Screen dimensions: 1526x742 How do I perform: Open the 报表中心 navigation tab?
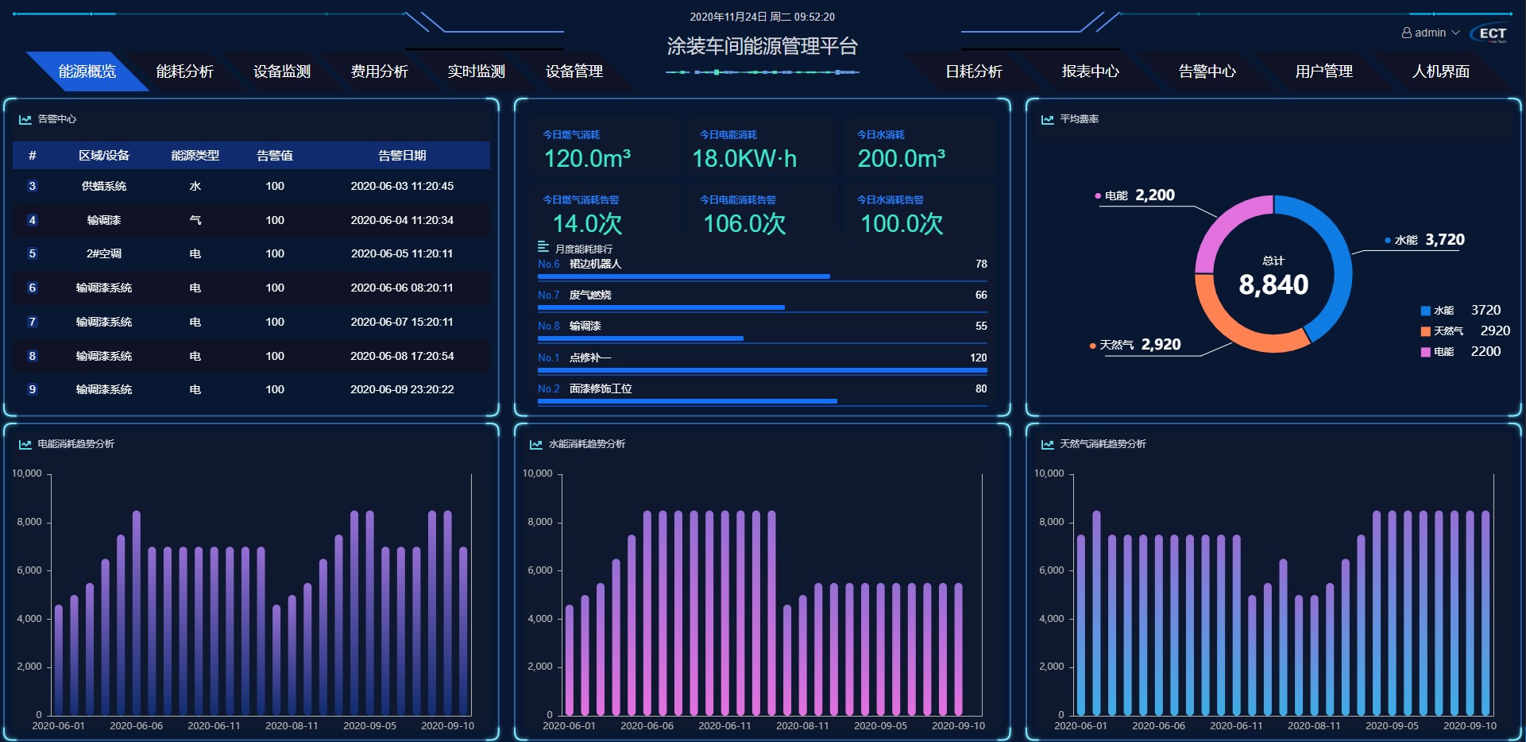[1090, 71]
